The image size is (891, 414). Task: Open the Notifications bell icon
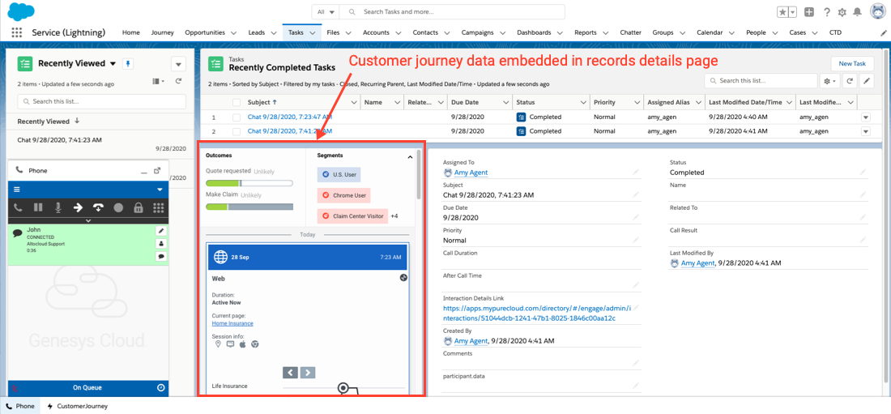[857, 12]
